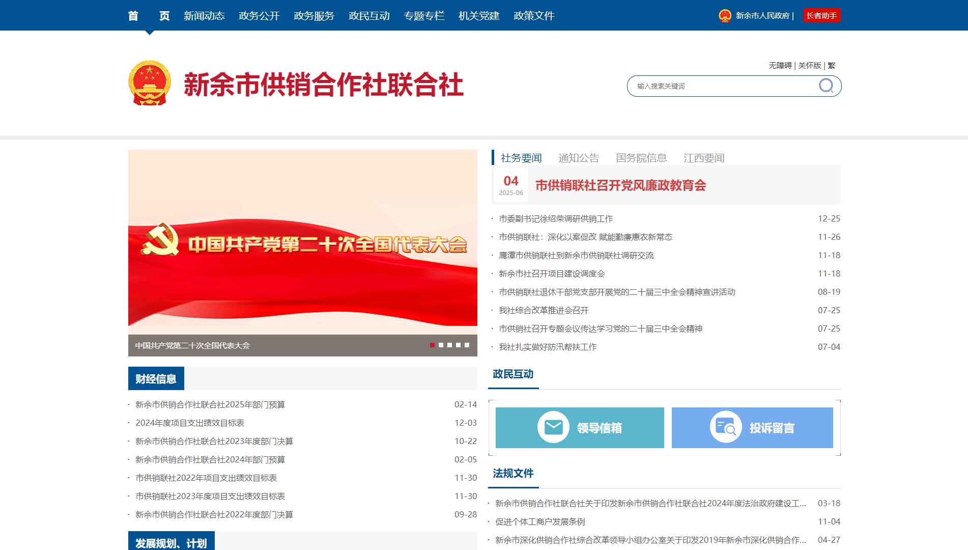Viewport: 968px width, 550px height.
Task: Open the 2024年度法治政府建设 document link
Action: [650, 503]
